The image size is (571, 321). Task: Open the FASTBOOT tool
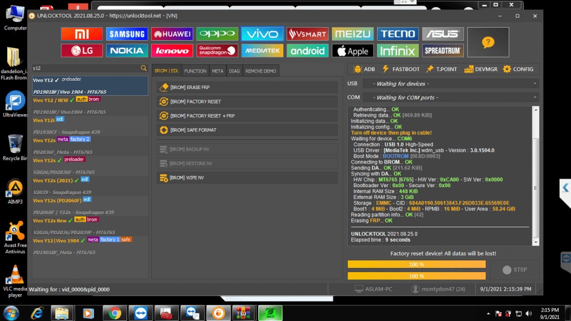(401, 69)
